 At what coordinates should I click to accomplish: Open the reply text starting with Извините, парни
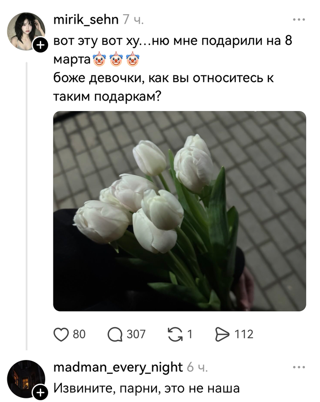click(147, 388)
